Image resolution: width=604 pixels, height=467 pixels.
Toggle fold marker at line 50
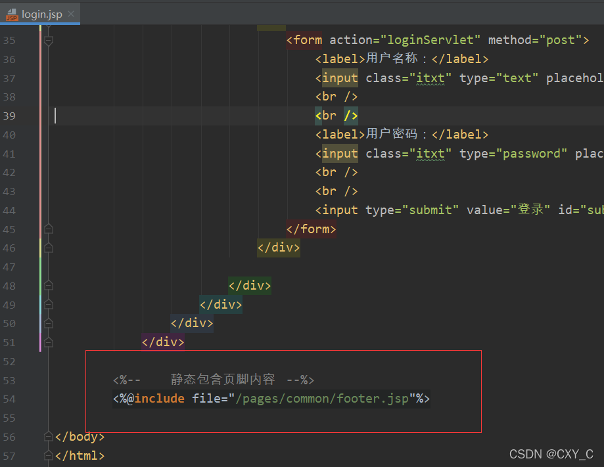coord(49,323)
